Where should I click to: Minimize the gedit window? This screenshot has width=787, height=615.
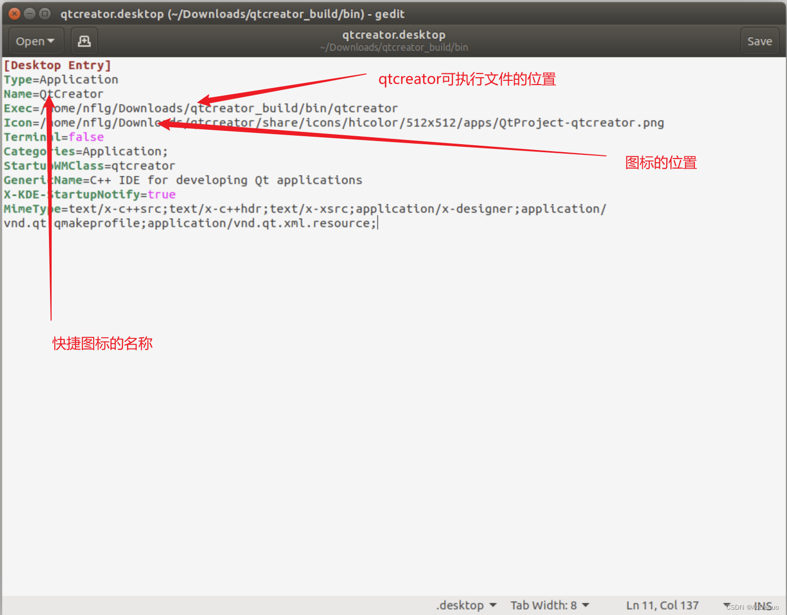[30, 14]
